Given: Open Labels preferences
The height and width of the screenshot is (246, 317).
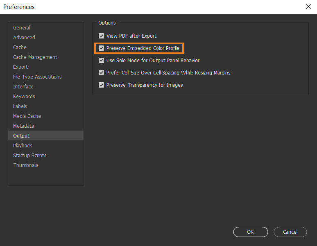Looking at the screenshot, I should pyautogui.click(x=46, y=106).
